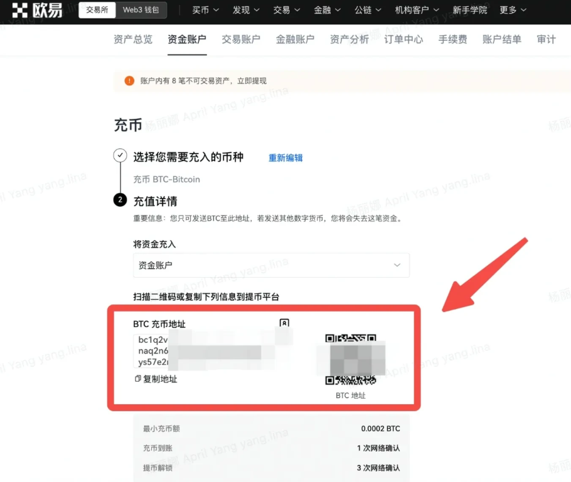Switch to Web3 钱包 mode toggle
Screen dimensions: 571x482
click(x=141, y=10)
